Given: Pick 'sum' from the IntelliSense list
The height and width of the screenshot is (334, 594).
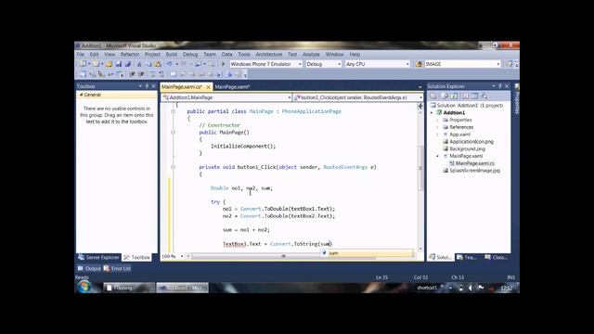Looking at the screenshot, I should (x=368, y=253).
